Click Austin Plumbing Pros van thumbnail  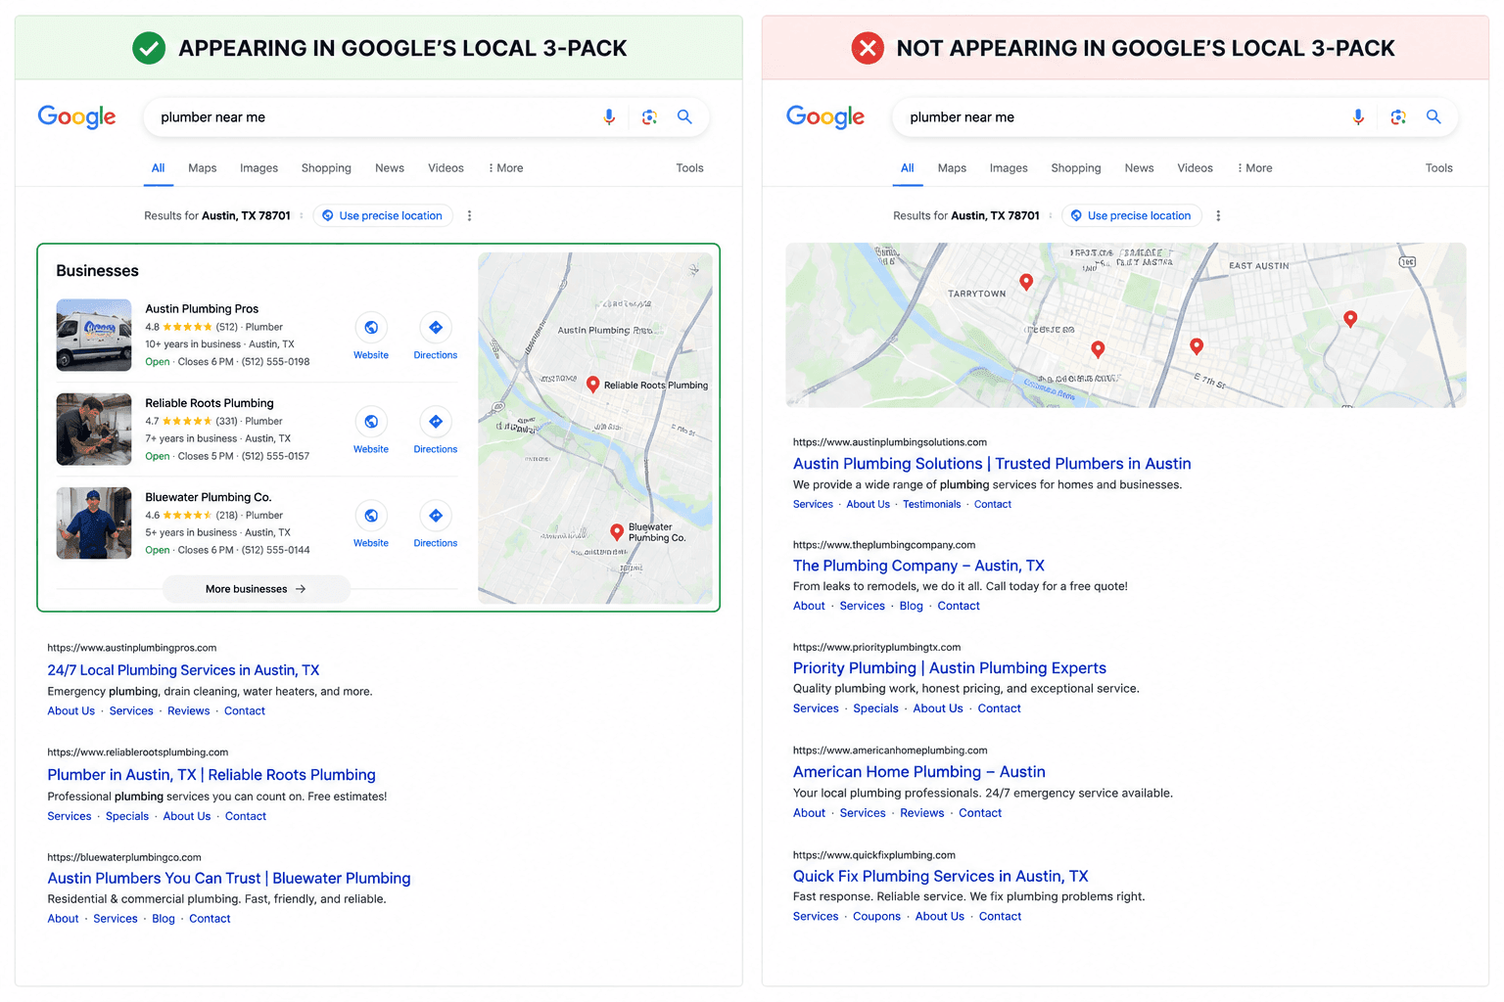[x=94, y=335]
